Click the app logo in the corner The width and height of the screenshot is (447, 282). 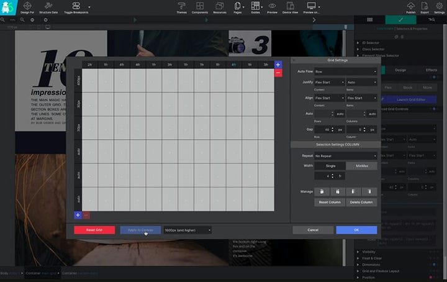(7, 7)
